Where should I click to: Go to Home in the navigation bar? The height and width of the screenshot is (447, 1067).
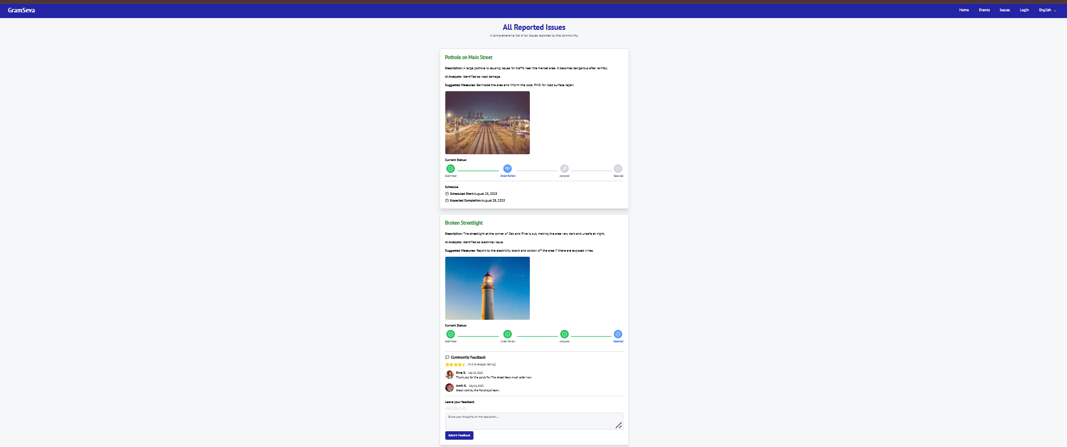(964, 10)
